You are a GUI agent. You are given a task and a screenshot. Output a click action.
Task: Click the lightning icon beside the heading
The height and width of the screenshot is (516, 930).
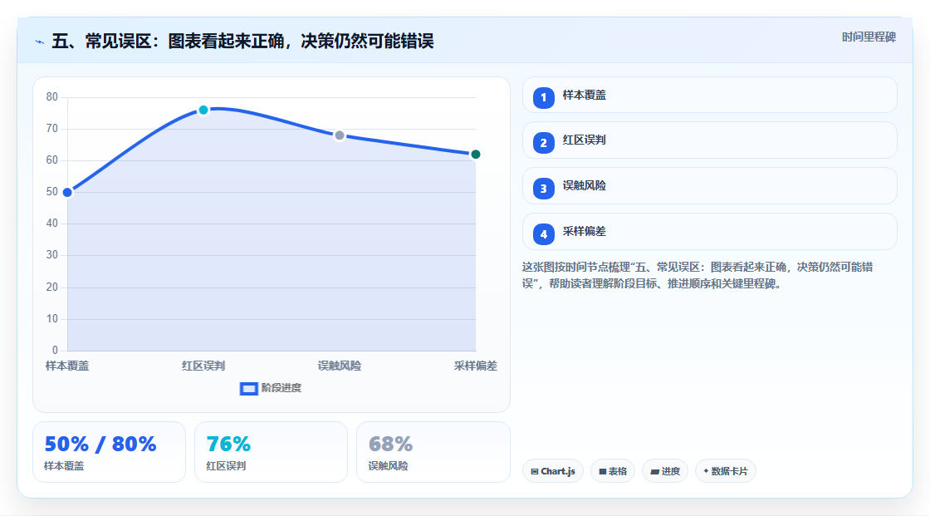(40, 42)
